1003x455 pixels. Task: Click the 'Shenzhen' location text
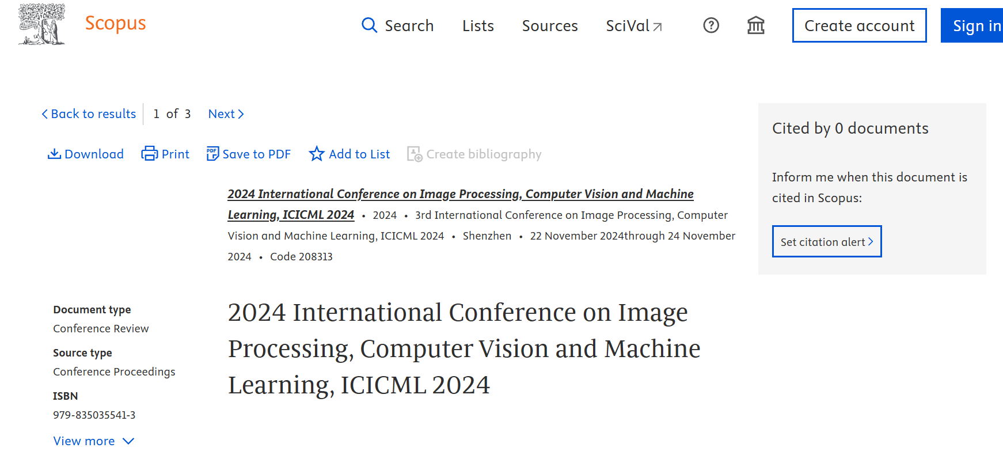point(487,236)
